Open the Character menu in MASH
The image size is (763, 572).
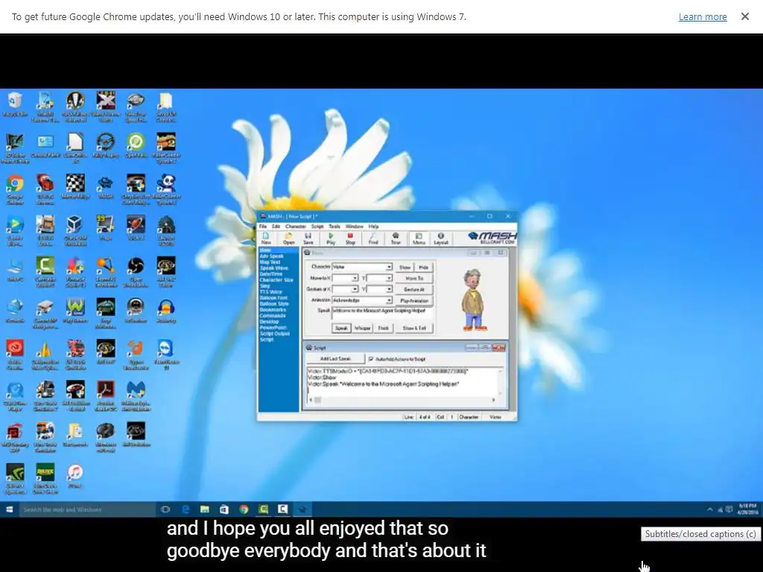[295, 226]
